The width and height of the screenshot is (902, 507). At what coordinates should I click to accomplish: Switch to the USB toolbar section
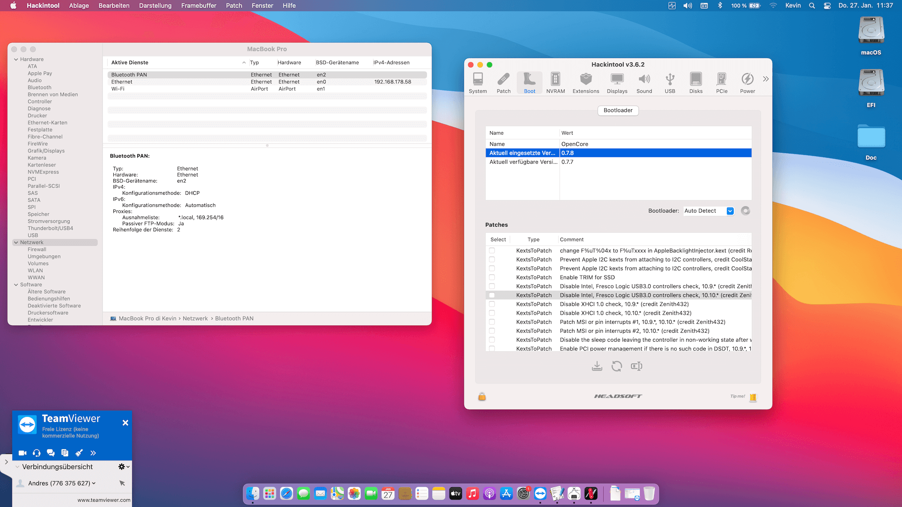tap(670, 83)
